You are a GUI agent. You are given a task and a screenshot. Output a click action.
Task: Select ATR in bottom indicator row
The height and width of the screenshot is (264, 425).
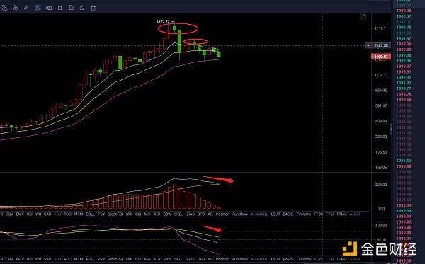pyautogui.click(x=157, y=259)
